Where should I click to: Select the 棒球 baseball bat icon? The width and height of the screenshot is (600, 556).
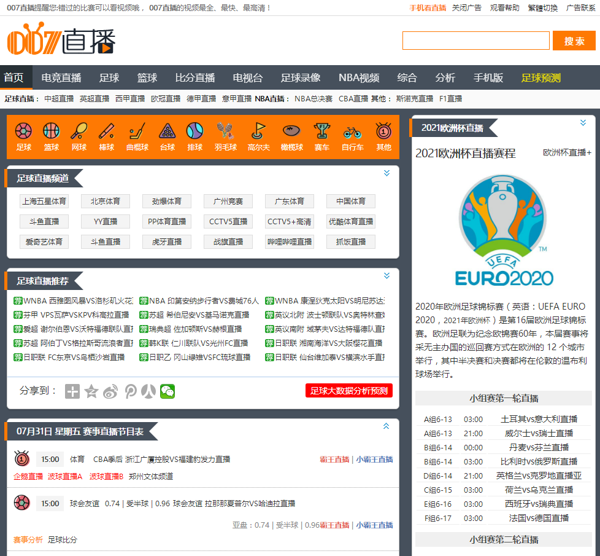pos(106,131)
